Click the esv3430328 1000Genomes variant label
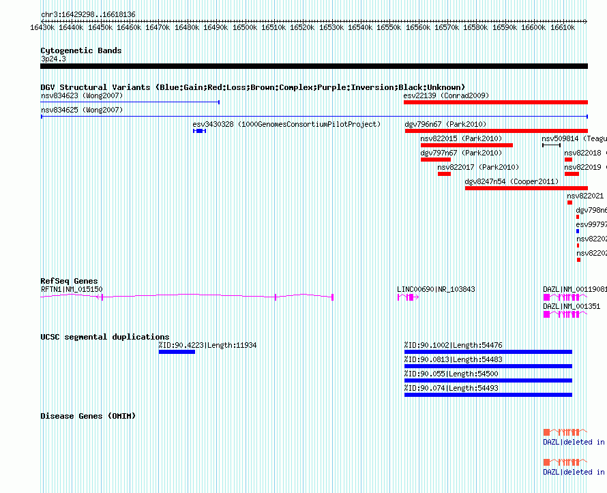 (287, 124)
